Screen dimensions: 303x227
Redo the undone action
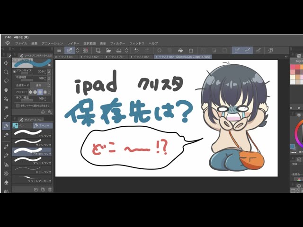pos(147,51)
